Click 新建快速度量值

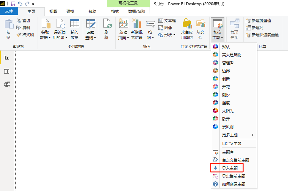click(262, 35)
